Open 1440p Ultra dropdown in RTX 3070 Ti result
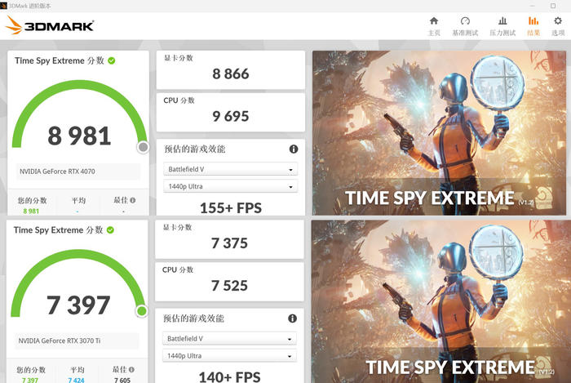Image resolution: width=571 pixels, height=383 pixels. coord(229,356)
